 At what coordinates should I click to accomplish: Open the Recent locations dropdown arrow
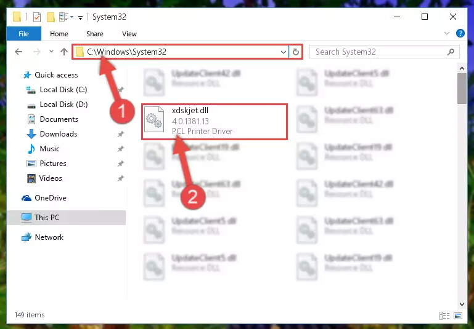51,52
